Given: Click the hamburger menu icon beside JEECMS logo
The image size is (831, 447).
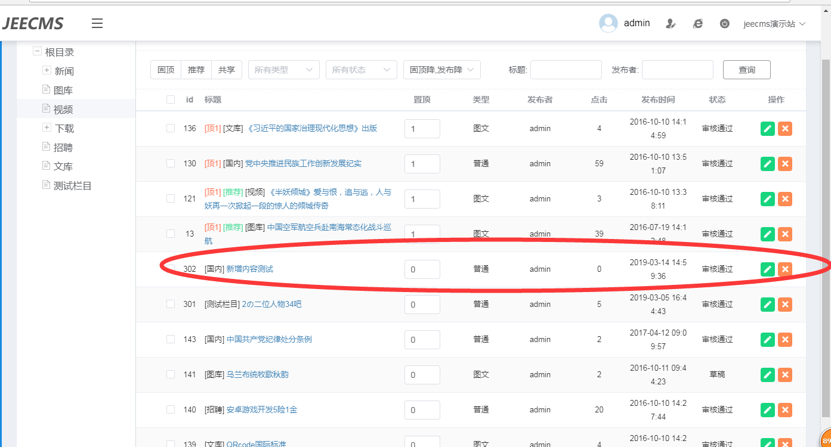Looking at the screenshot, I should (x=97, y=23).
